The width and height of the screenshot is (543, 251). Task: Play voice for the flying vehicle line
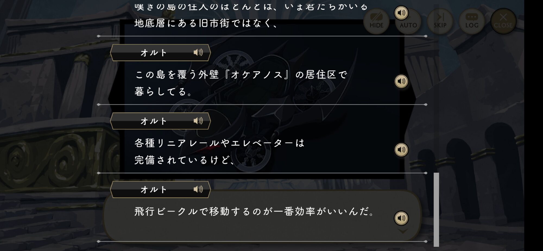401,218
